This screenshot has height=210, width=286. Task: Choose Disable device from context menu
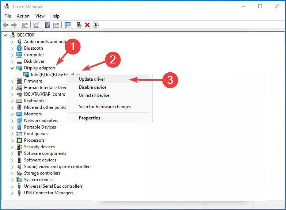(x=109, y=87)
